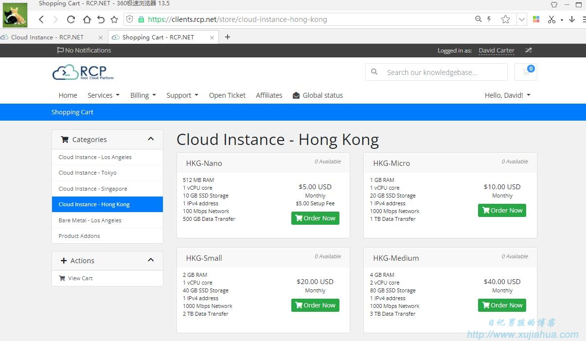Image resolution: width=586 pixels, height=341 pixels.
Task: Open View Cart under Actions
Action: click(107, 278)
